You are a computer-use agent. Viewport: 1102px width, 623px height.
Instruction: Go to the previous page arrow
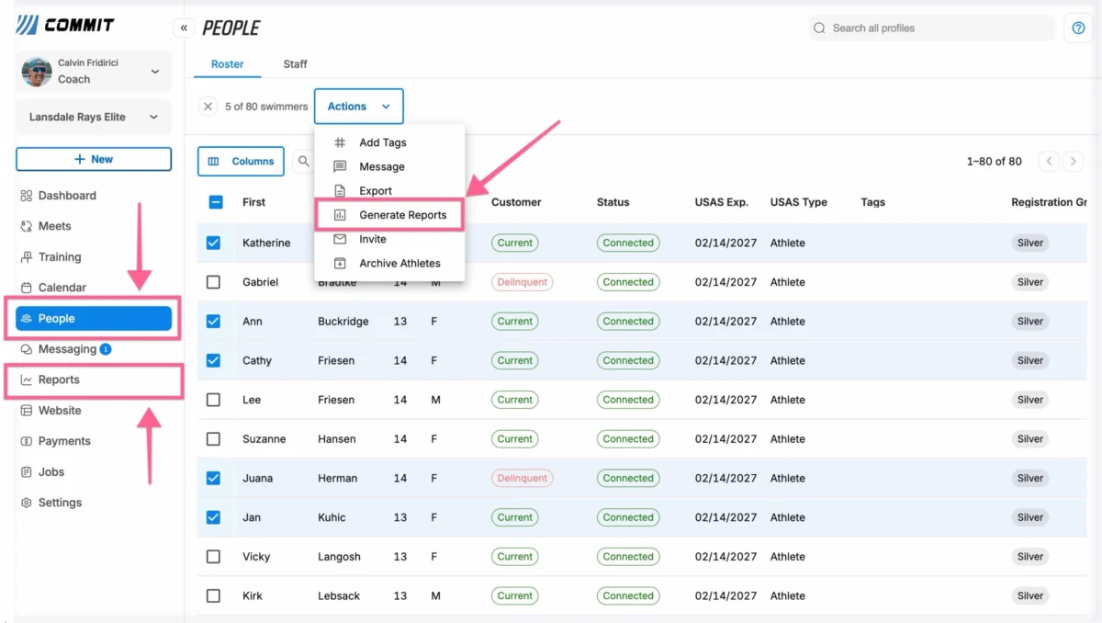tap(1049, 161)
